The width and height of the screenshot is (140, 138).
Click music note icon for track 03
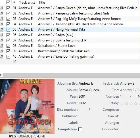click(2, 19)
